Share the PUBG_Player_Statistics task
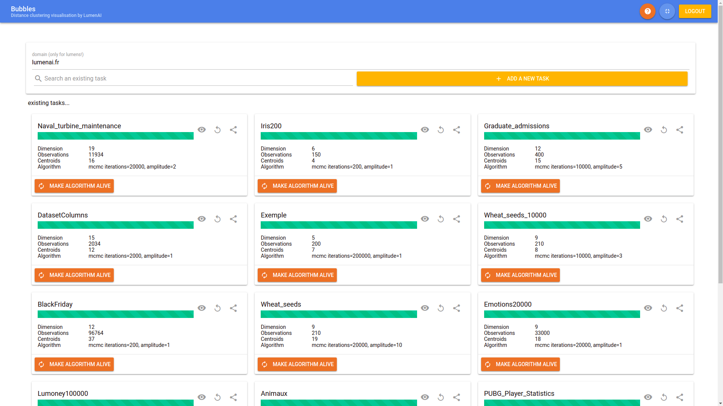 679,397
